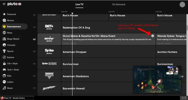The width and height of the screenshot is (188, 100).
Task: Open the American Chopper program
Action: (108, 51)
